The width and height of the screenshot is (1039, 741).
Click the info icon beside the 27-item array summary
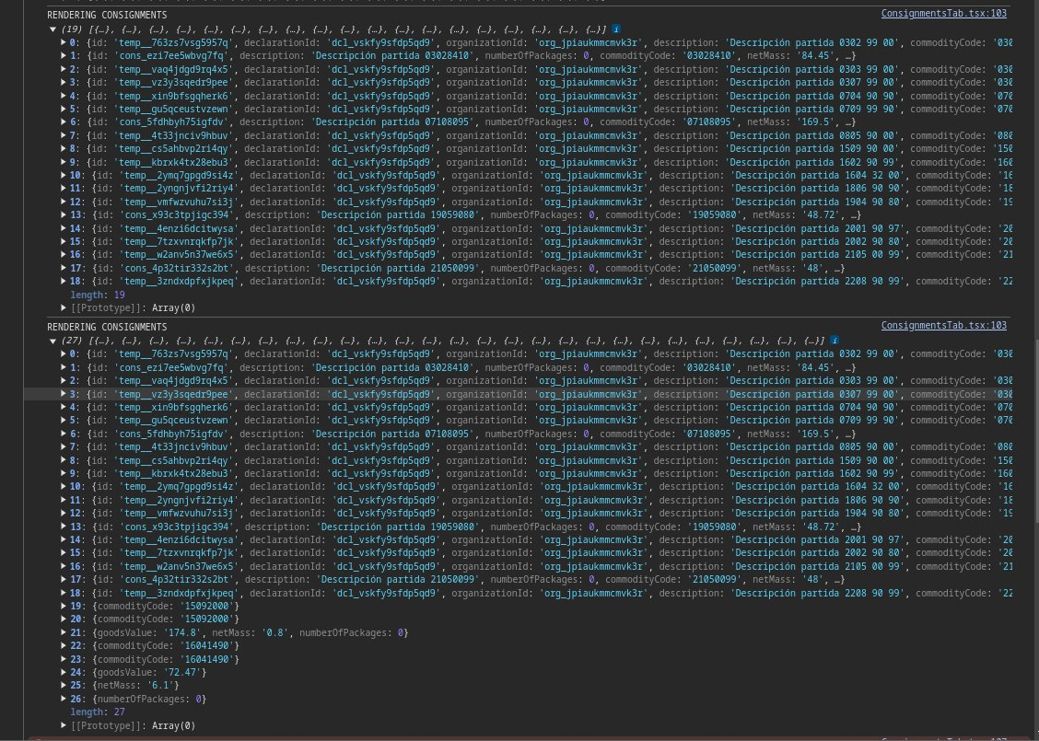[835, 341]
